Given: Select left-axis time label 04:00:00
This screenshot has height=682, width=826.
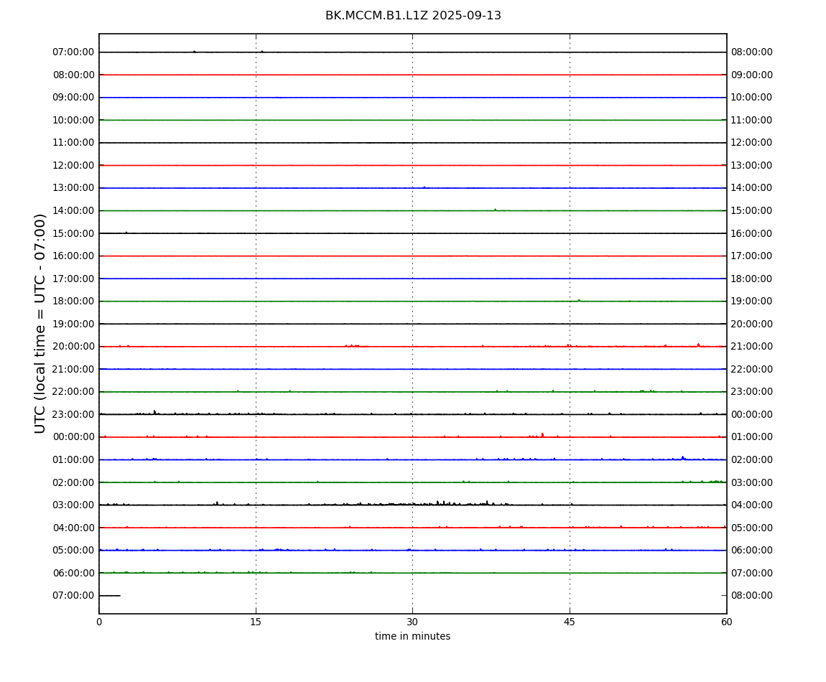Looking at the screenshot, I should point(74,528).
